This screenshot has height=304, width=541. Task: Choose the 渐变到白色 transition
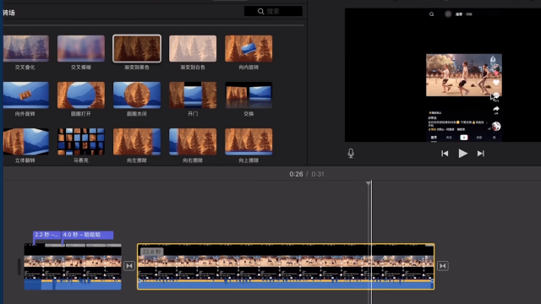tap(193, 49)
